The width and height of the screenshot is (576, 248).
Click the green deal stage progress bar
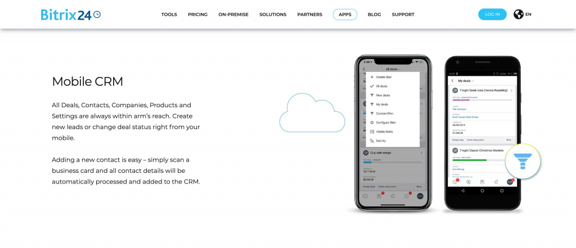click(x=470, y=159)
